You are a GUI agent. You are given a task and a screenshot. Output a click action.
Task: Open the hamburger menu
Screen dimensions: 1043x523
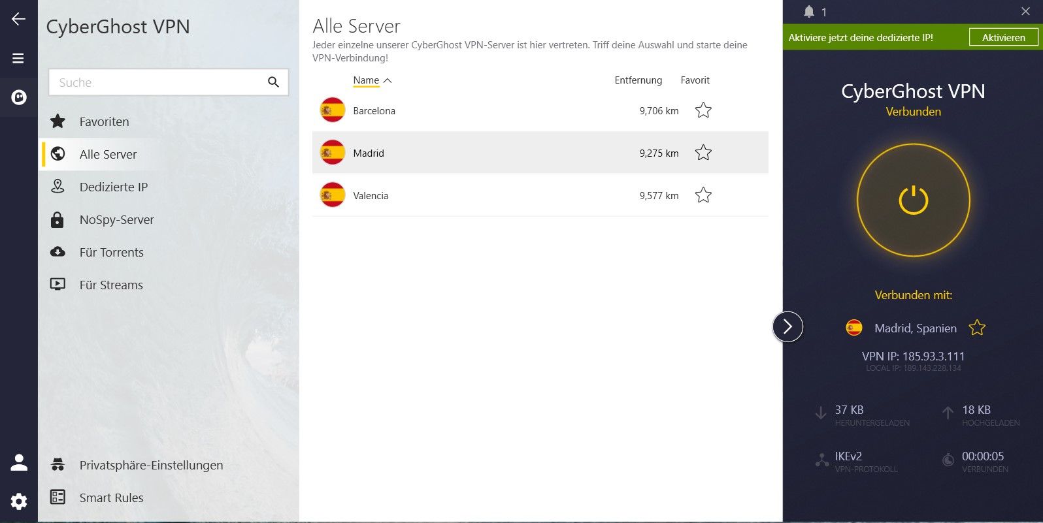click(18, 58)
